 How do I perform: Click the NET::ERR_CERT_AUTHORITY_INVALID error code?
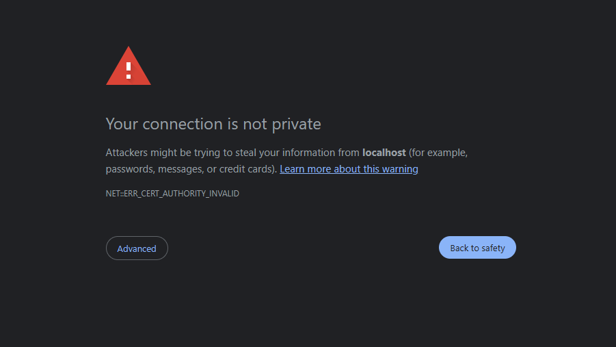tap(172, 194)
